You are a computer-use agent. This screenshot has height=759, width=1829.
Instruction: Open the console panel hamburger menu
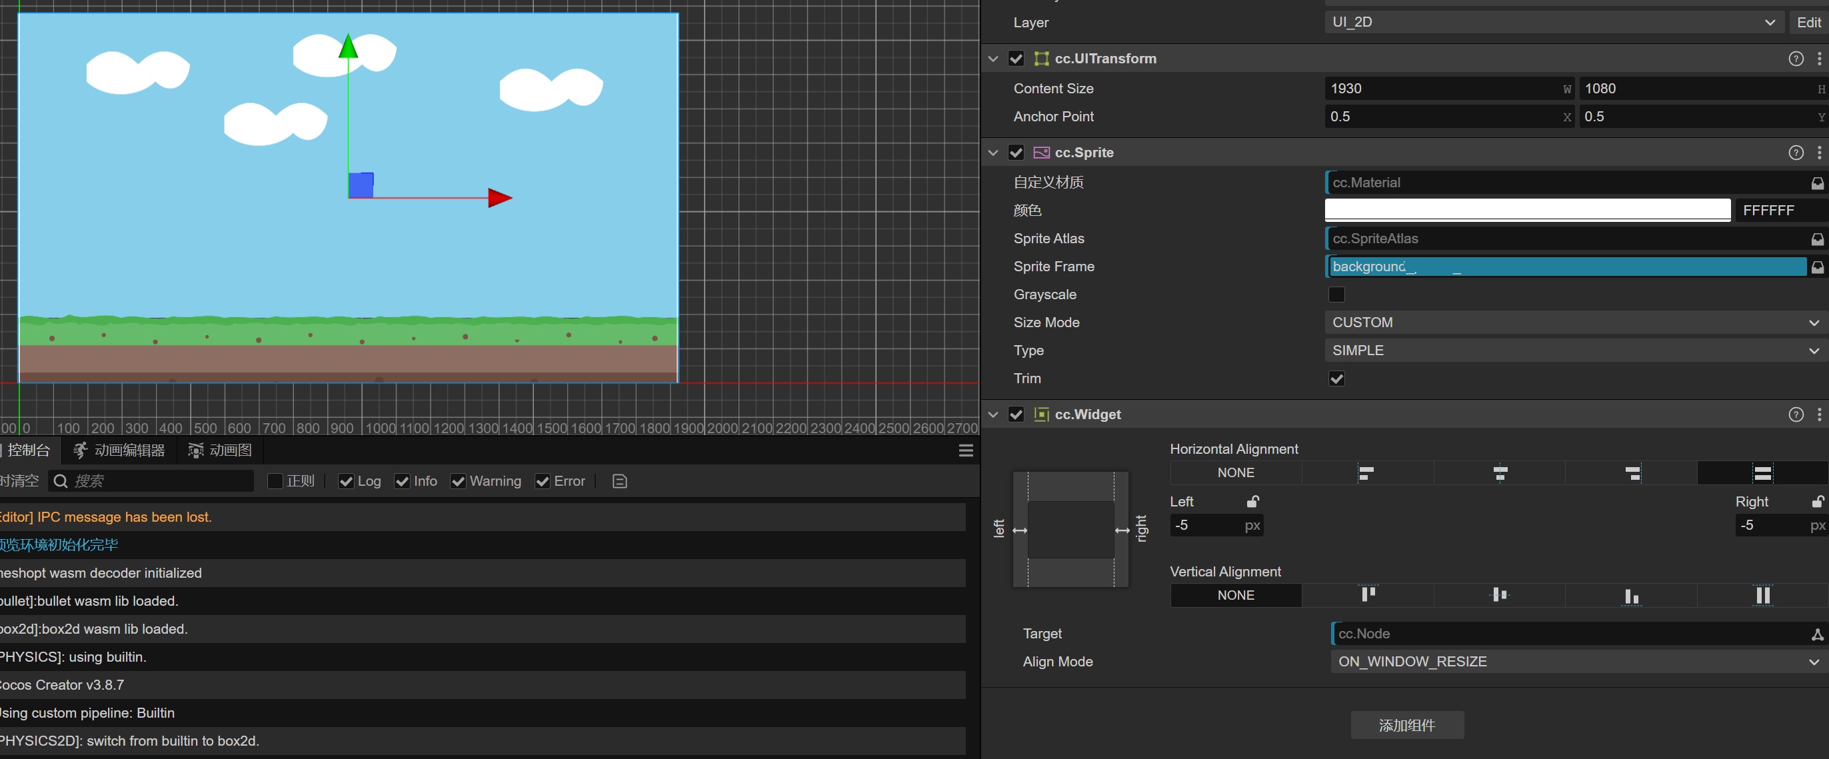pos(966,451)
